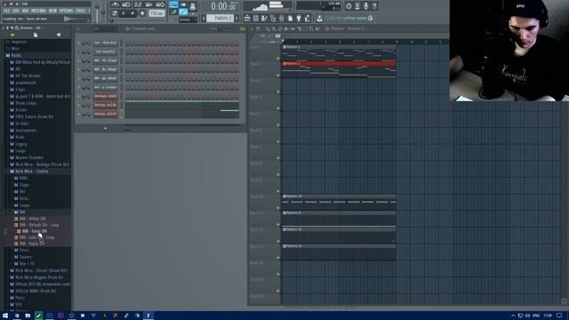
Task: Expand the 808s subfolder
Action: point(23,178)
